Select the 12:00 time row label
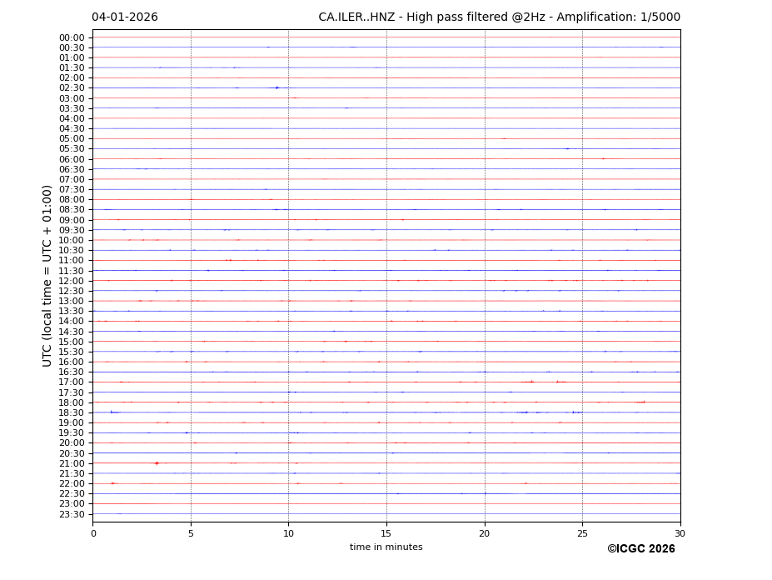The height and width of the screenshot is (580, 772). click(x=72, y=281)
